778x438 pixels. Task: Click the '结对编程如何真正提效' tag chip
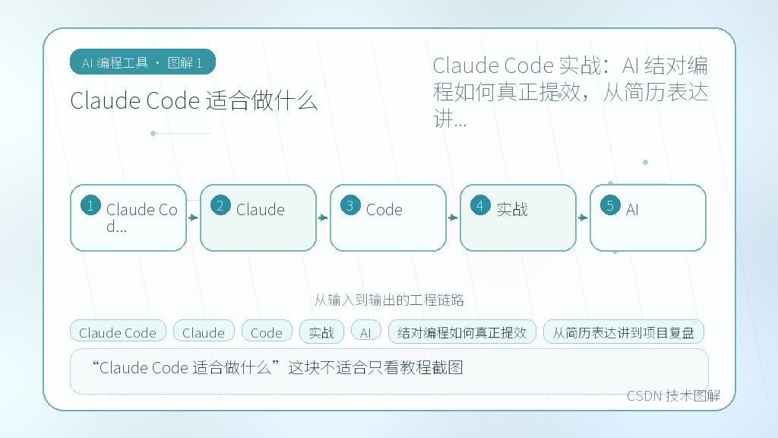462,332
